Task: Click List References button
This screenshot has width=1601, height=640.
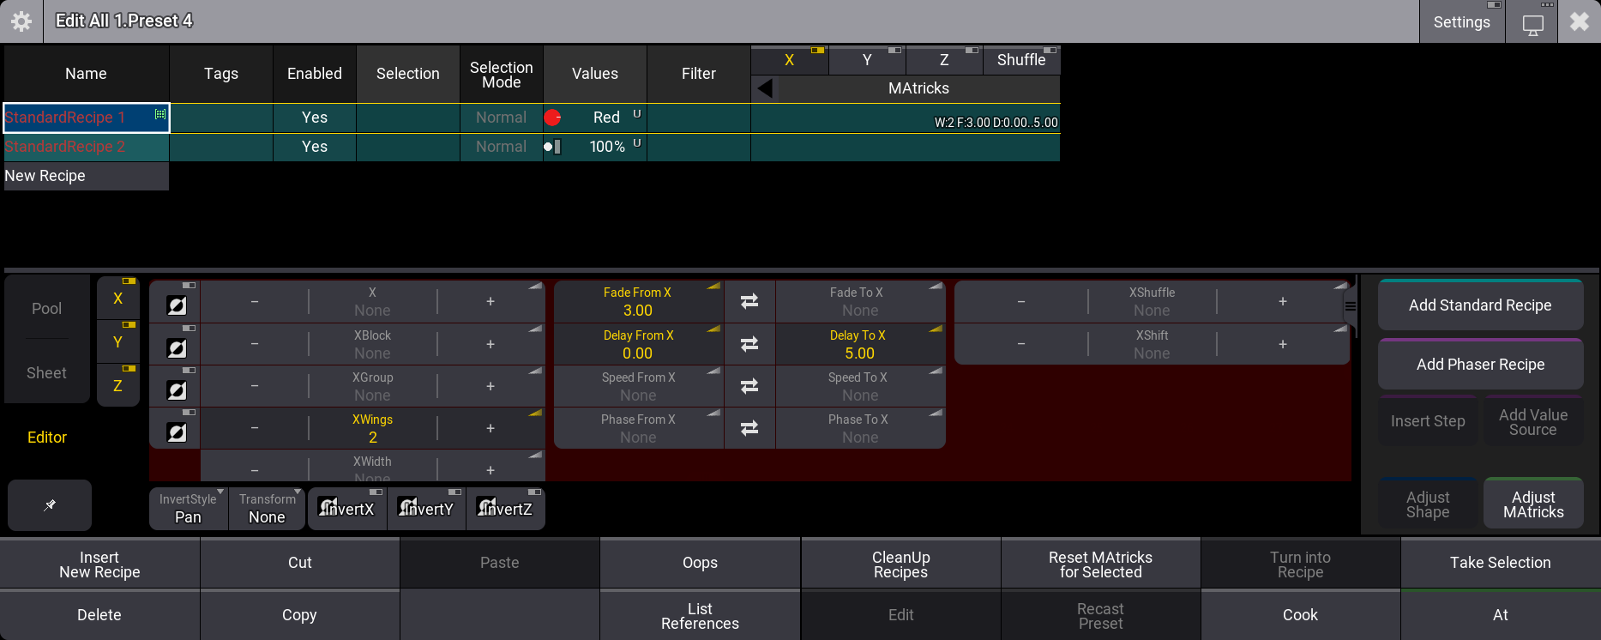Action: [x=700, y=616]
